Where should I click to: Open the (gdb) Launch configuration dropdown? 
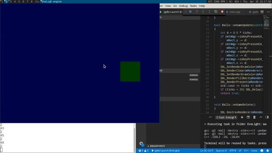coord(173,12)
